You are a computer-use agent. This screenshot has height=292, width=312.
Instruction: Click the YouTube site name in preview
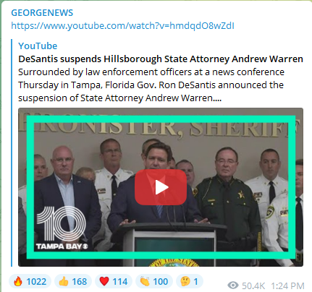[x=38, y=46]
